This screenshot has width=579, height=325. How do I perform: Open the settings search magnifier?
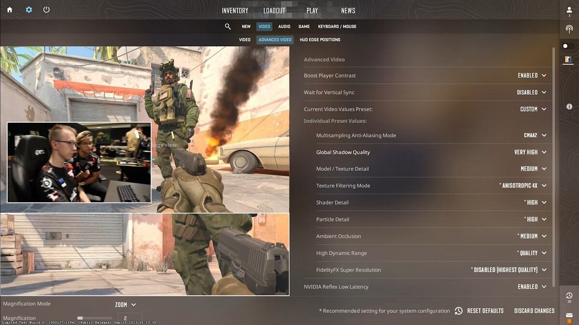(x=228, y=26)
